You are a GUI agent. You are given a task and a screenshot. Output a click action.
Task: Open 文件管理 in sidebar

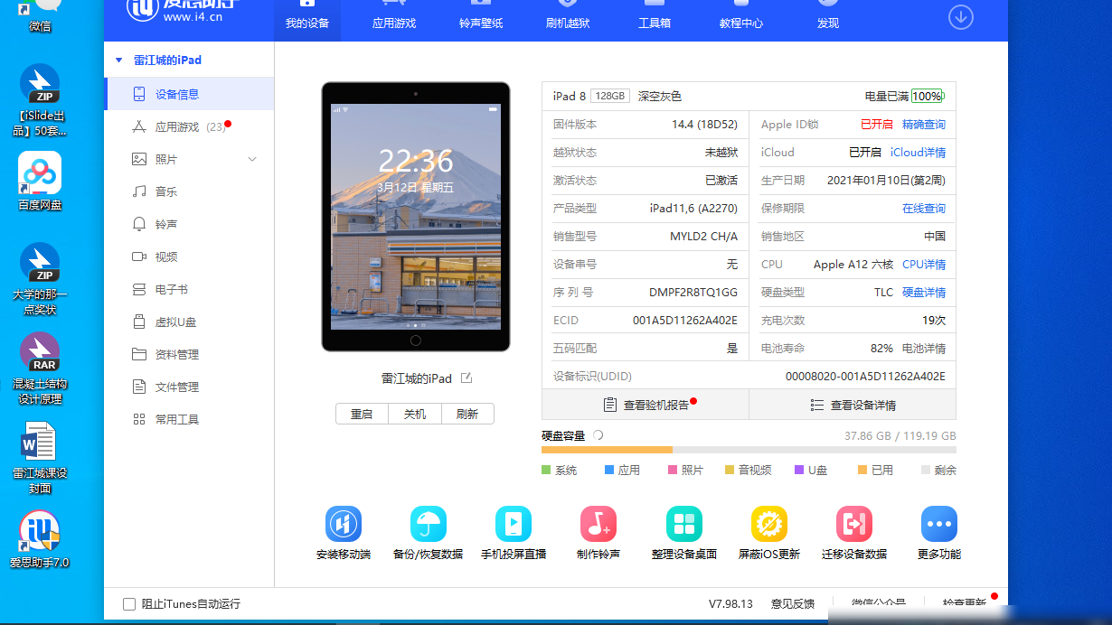(x=189, y=387)
